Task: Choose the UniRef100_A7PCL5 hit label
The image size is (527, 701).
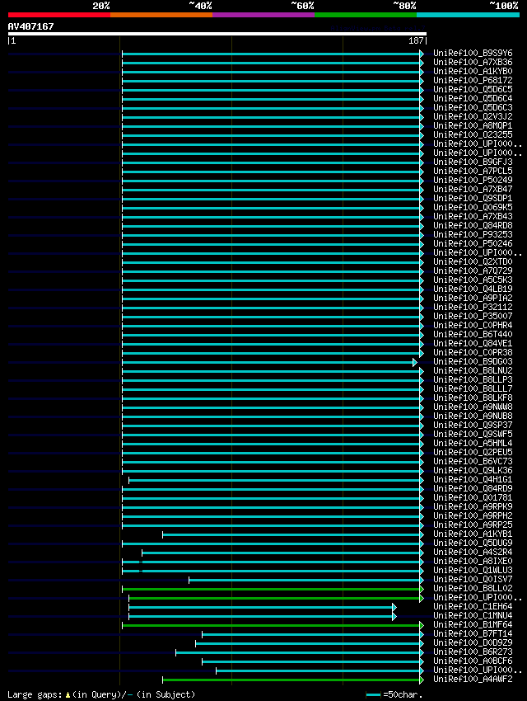Action: coord(473,171)
